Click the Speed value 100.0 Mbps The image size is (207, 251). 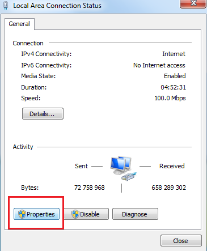[x=170, y=98]
